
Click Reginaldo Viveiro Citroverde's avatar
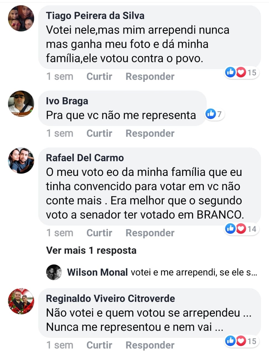pos(21,301)
